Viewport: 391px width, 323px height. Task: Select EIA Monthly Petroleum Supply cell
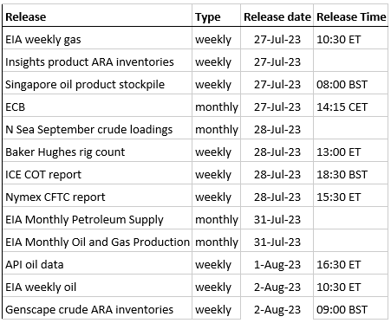[97, 219]
